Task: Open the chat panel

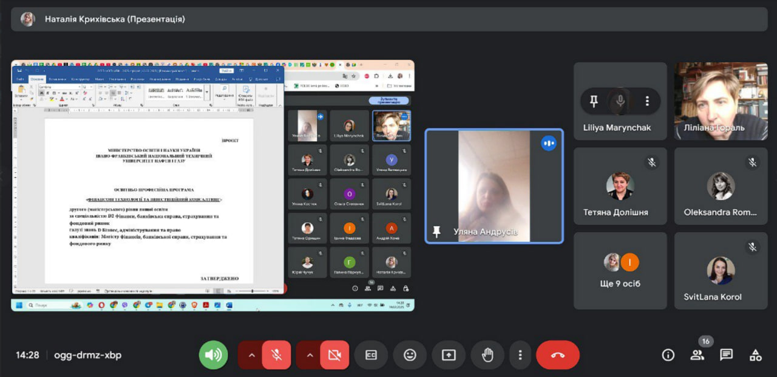Action: [726, 355]
